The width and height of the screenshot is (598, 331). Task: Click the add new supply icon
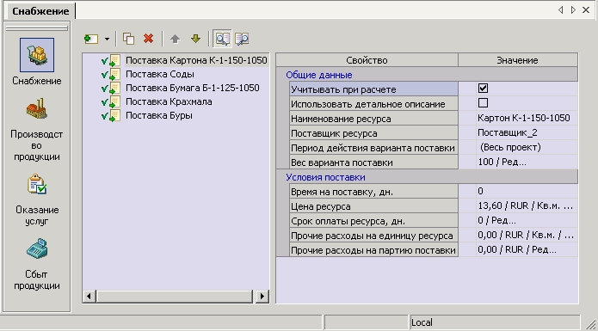pyautogui.click(x=91, y=39)
